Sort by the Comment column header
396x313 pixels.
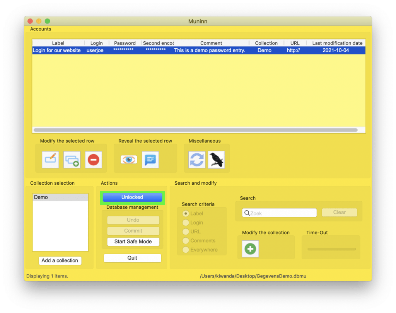tap(211, 43)
